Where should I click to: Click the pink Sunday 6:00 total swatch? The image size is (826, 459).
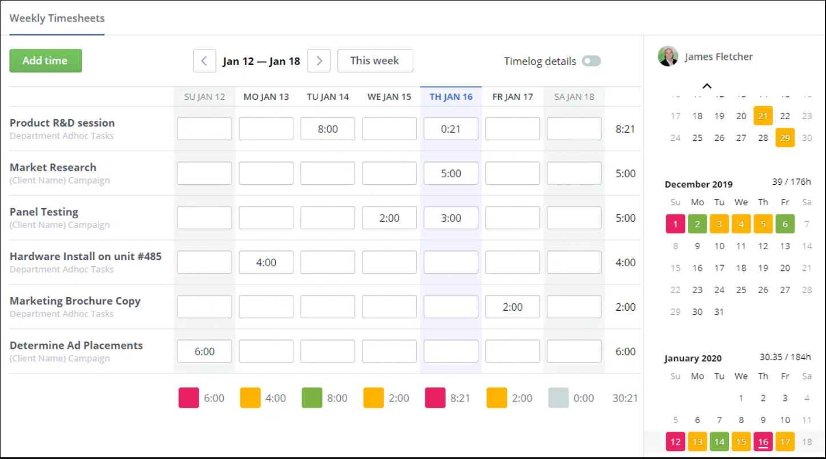tap(189, 398)
